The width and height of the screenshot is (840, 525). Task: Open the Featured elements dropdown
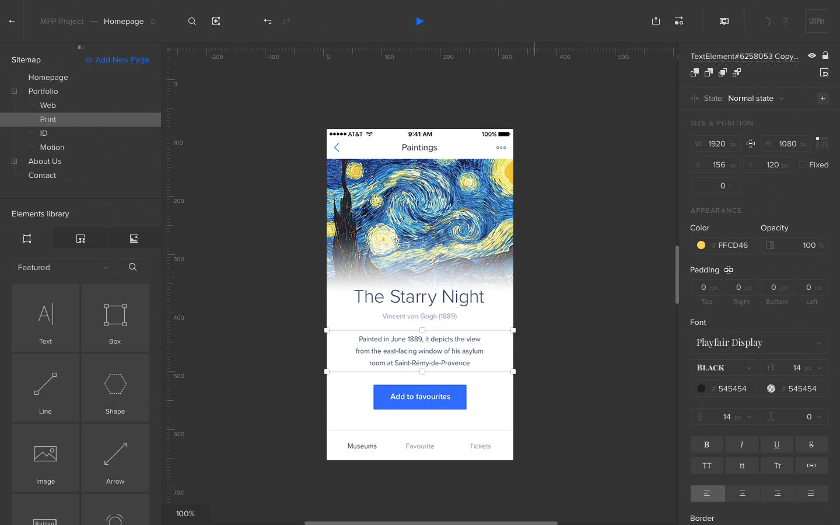coord(62,267)
